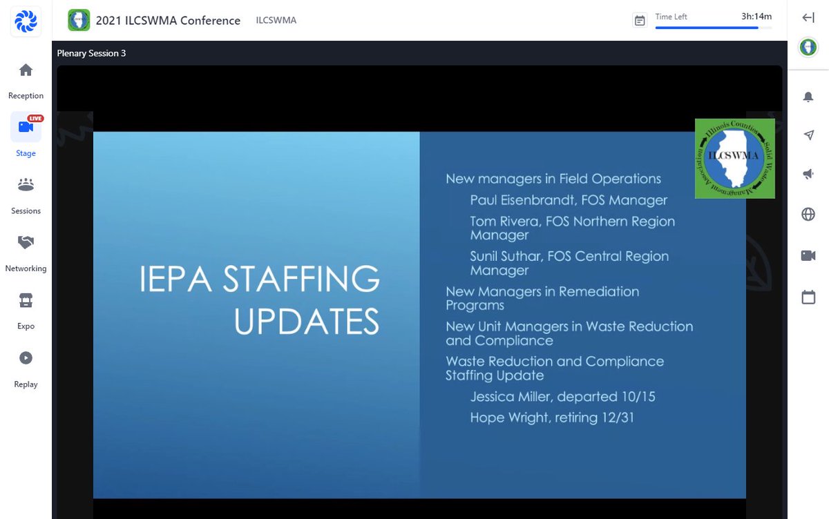829x519 pixels.
Task: Click the ILCSWMA conference logo icon
Action: click(79, 20)
